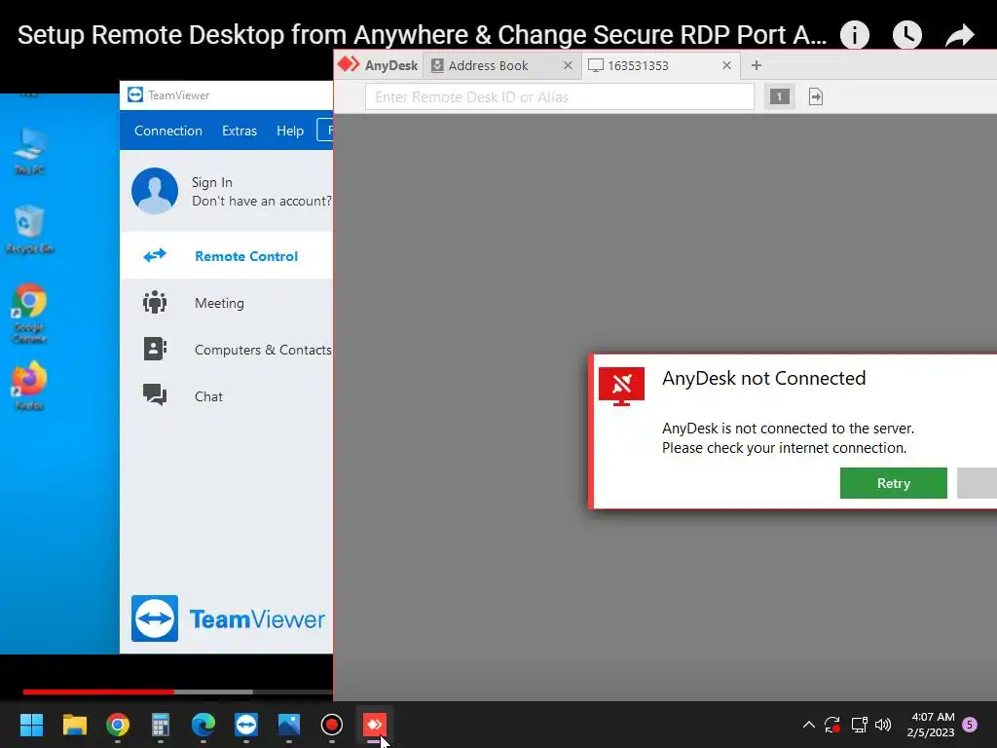The image size is (997, 748).
Task: Switch to the 163531353 session tab
Action: (638, 65)
